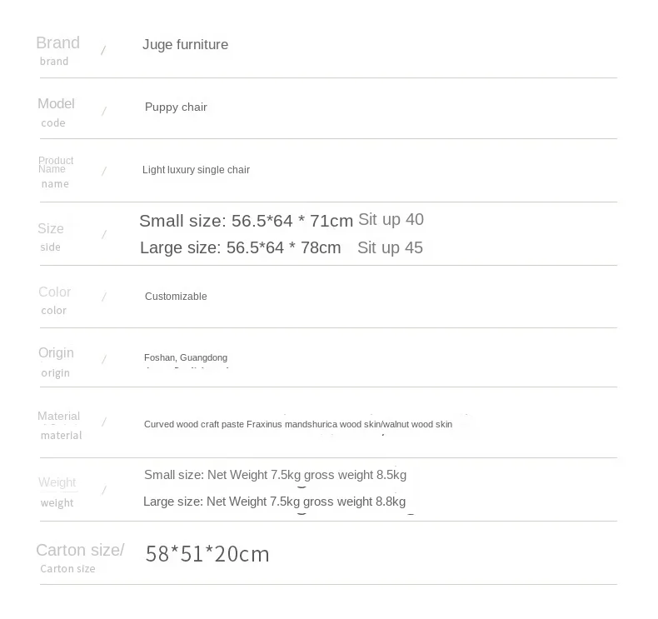Viewport: 658px width, 619px height.
Task: Select the small size dimensions line
Action: click(x=246, y=221)
